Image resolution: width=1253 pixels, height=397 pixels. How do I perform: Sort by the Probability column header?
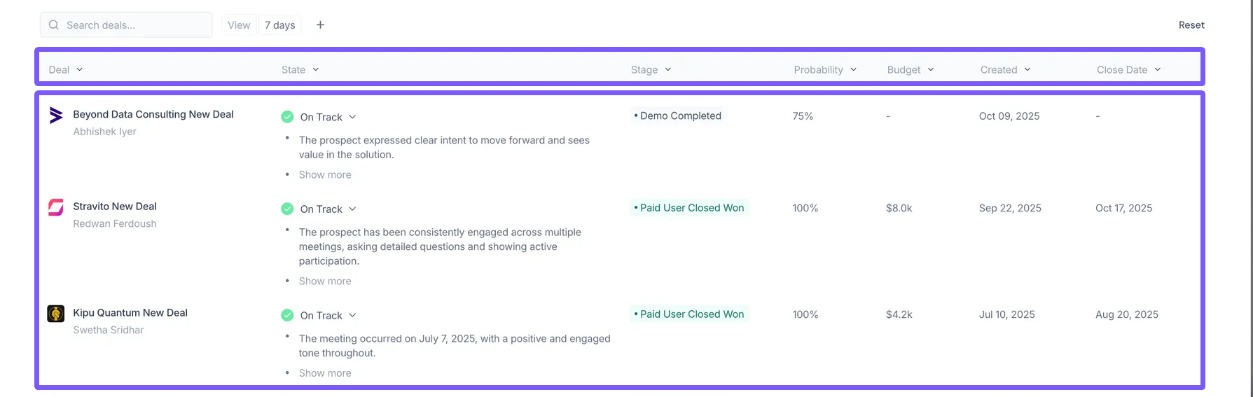[825, 69]
